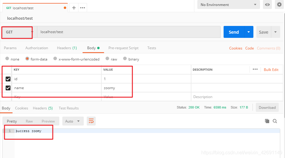285x158 pixels.
Task: Select the response Body tab
Action: [6, 108]
